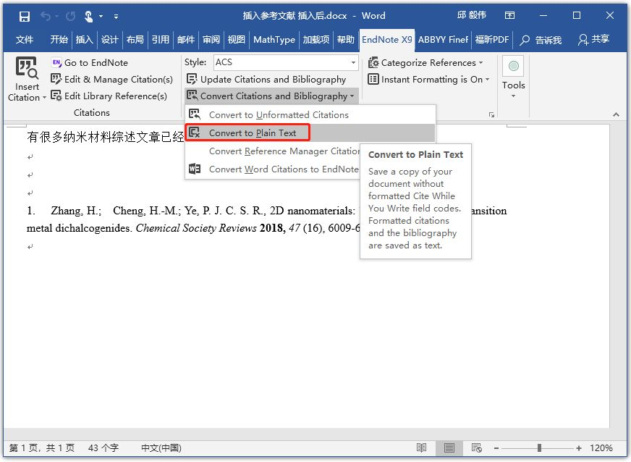Screen dimensions: 631x462
Task: Click Chemical Society Reviews italic text
Action: (x=196, y=228)
